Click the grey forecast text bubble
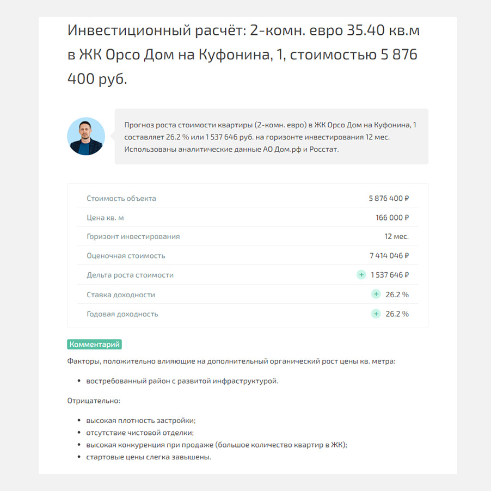Viewport: 491px width, 491px height. click(x=272, y=137)
